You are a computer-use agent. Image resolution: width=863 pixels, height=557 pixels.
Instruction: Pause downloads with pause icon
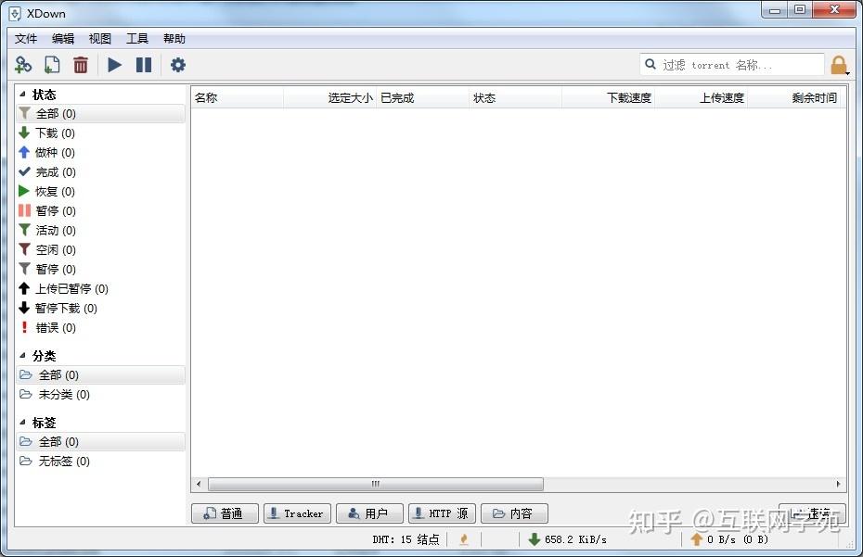pos(145,64)
